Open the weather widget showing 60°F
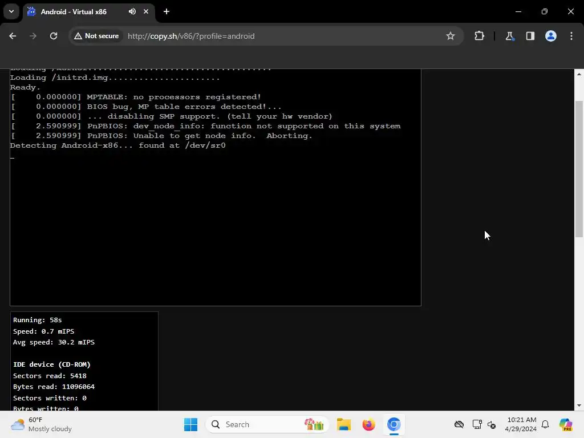 41,424
